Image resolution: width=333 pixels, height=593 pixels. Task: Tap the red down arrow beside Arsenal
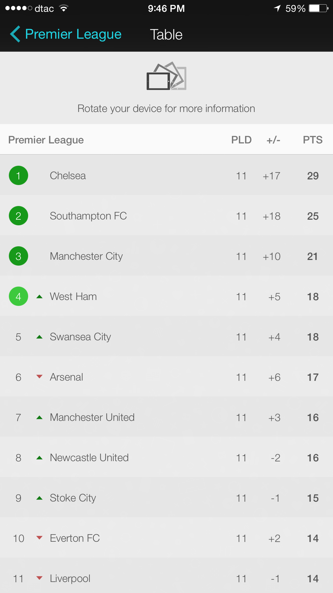coord(39,377)
